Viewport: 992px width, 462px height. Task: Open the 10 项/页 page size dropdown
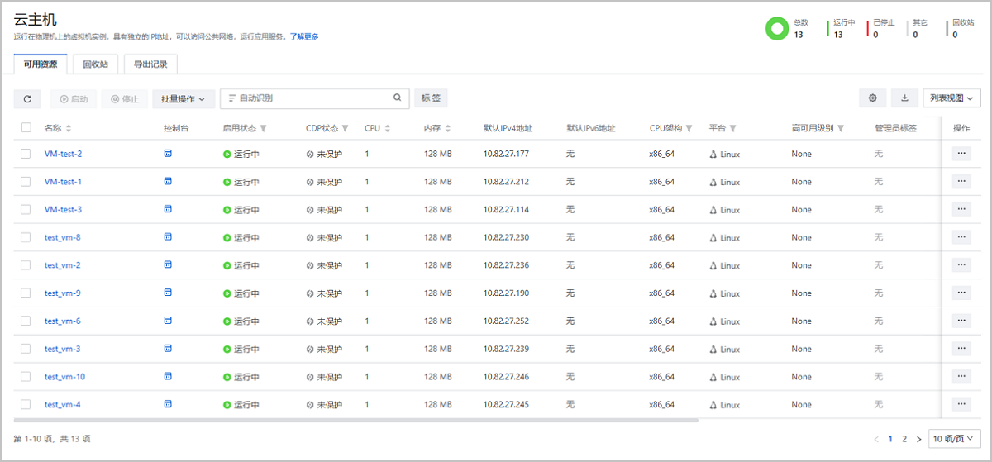pos(952,439)
